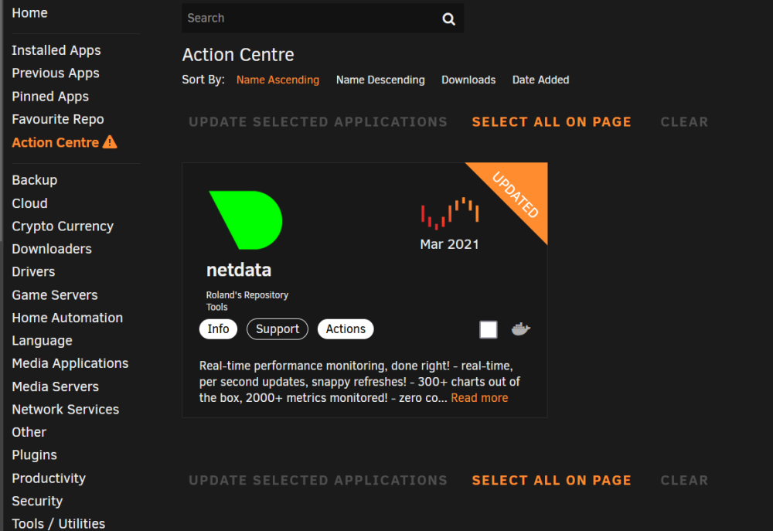Click the Docker whale icon on netdata card
This screenshot has width=773, height=531.
tap(520, 328)
